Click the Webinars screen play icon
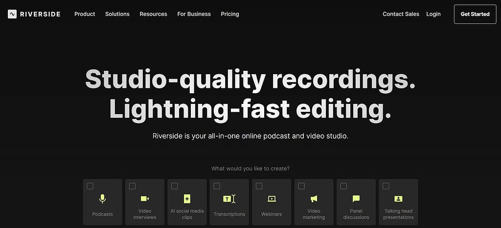 (272, 199)
